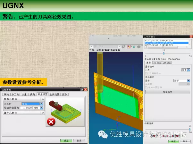
Task: Click step backward playback button
Action: (158, 136)
